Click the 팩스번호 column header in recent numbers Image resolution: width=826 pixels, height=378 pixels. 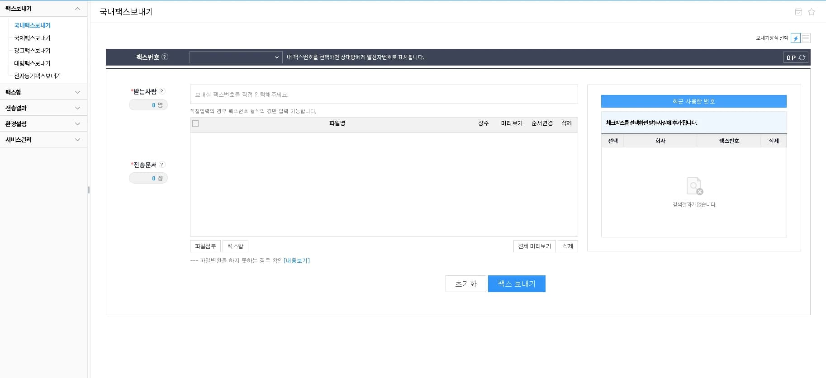(729, 141)
